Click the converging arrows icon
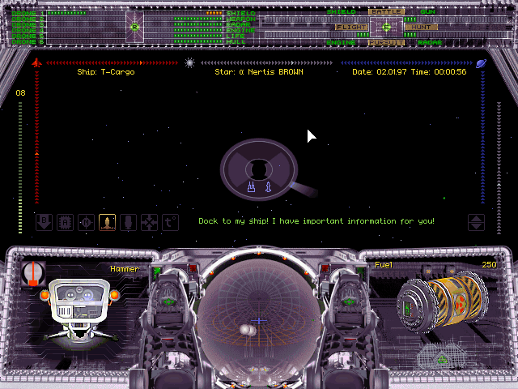 tap(149, 222)
